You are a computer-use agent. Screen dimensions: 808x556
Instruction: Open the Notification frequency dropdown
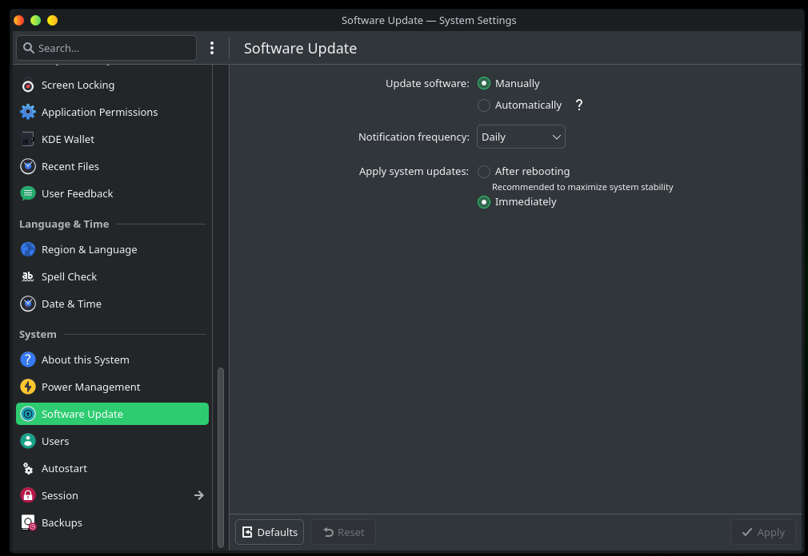click(521, 137)
